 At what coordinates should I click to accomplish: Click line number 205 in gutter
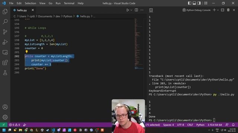click(x=17, y=68)
